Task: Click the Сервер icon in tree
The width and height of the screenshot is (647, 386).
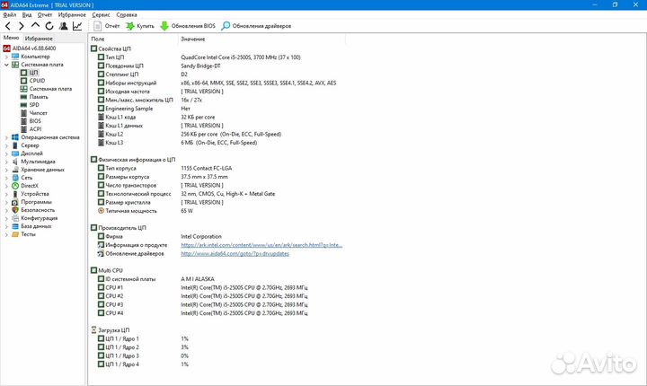Action: (x=15, y=145)
